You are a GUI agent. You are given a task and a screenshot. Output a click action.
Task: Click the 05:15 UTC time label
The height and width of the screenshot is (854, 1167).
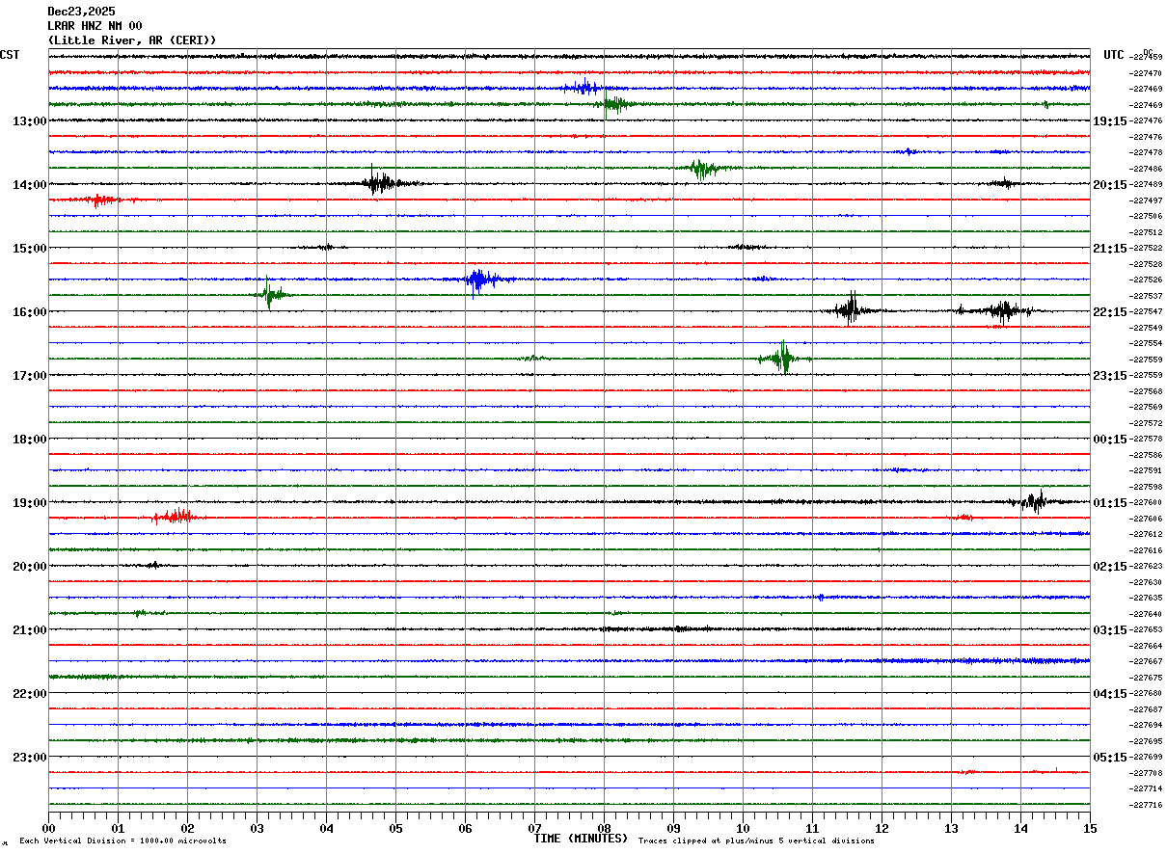1110,758
